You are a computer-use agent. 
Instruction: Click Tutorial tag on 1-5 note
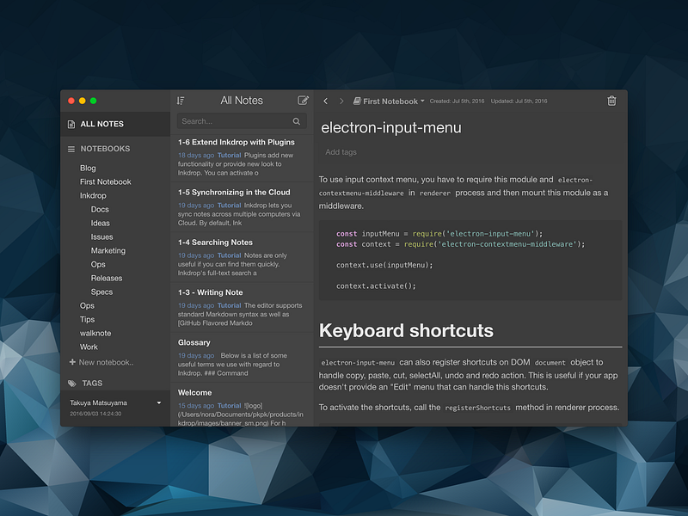coord(229,206)
